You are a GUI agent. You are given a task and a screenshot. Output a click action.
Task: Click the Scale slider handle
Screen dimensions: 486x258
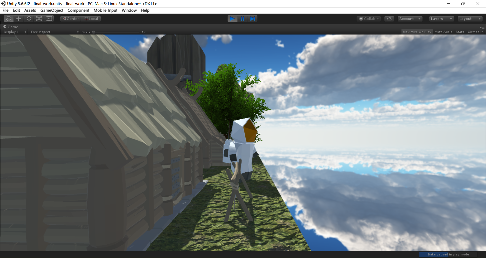94,32
